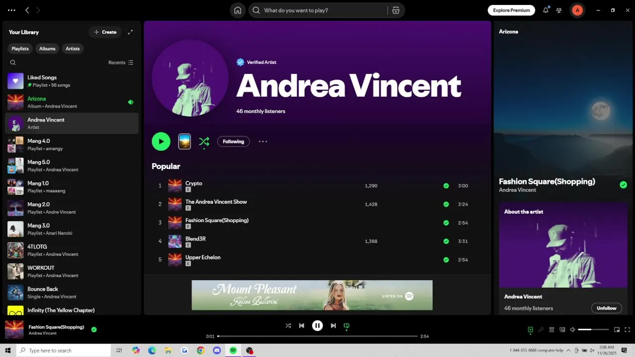Image resolution: width=635 pixels, height=357 pixels.
Task: Skip to previous track
Action: [302, 326]
